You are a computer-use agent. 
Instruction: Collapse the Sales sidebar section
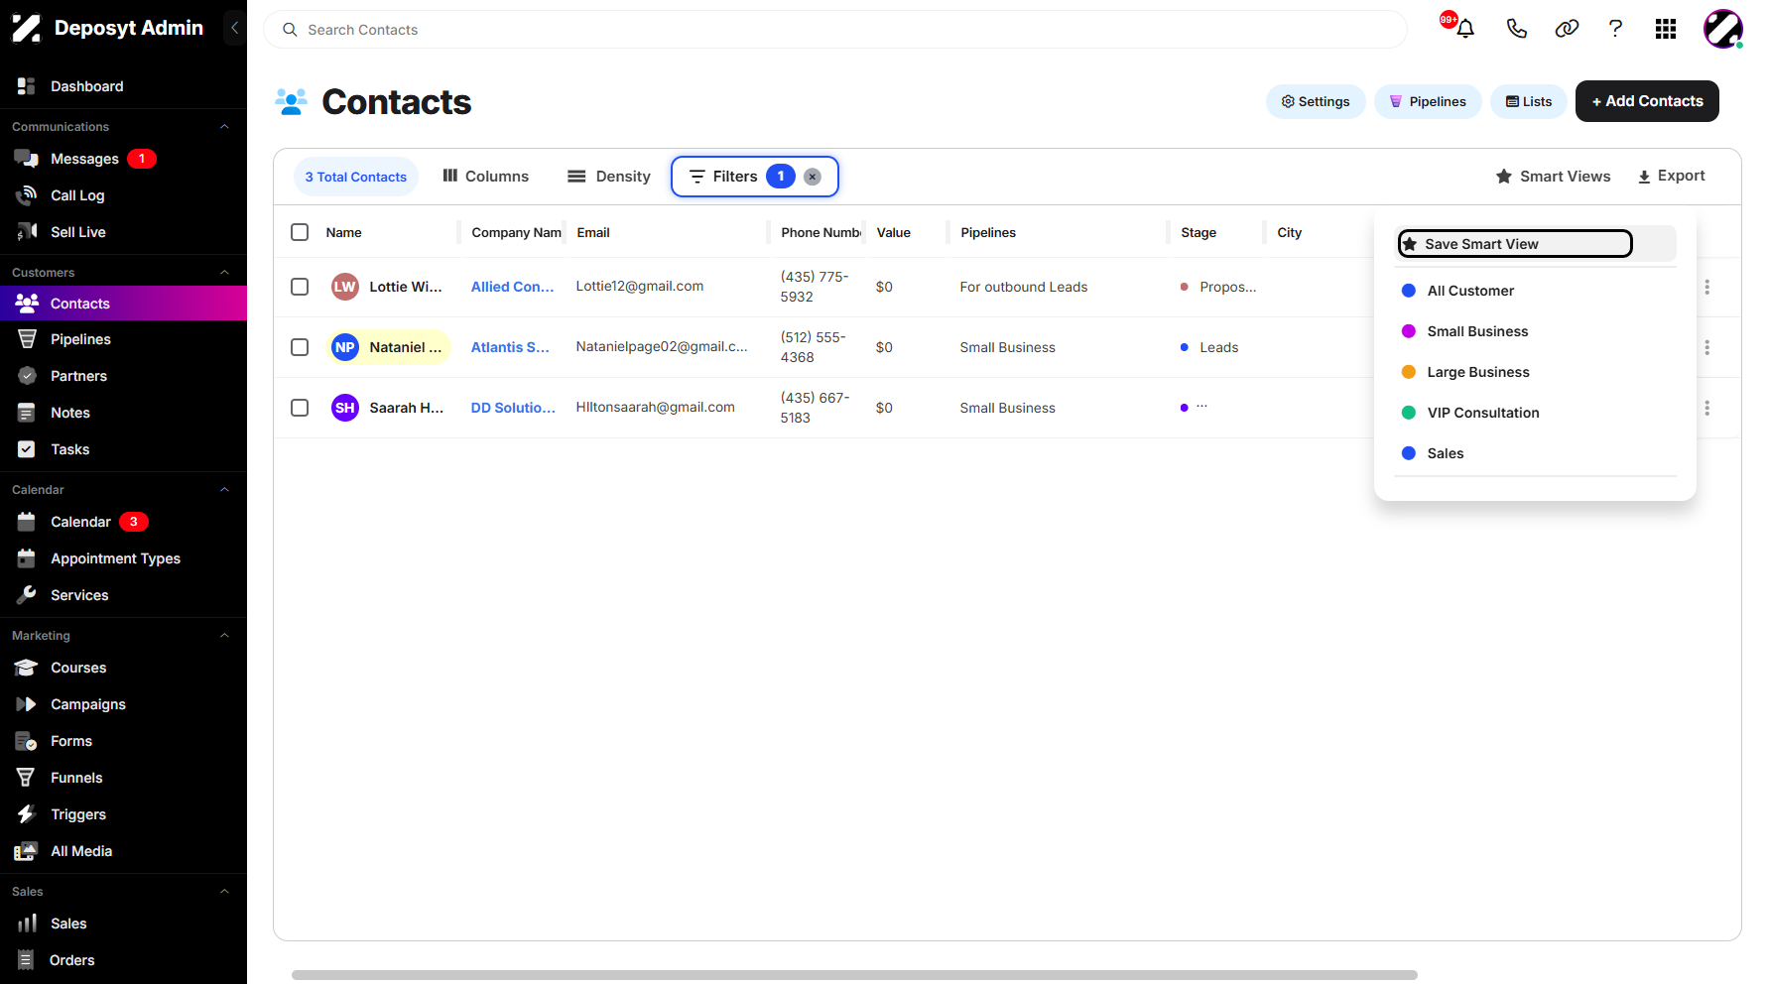(224, 892)
